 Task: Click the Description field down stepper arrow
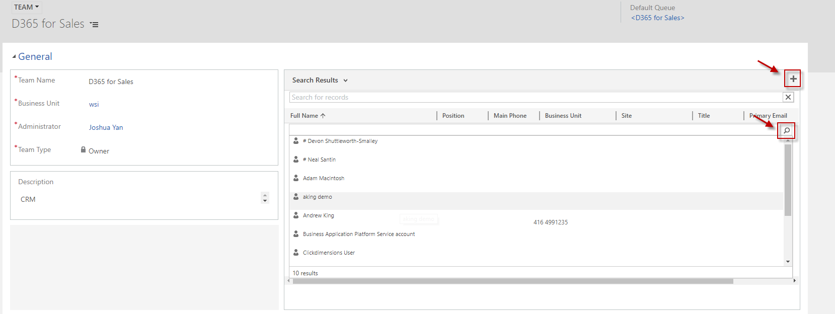[265, 201]
